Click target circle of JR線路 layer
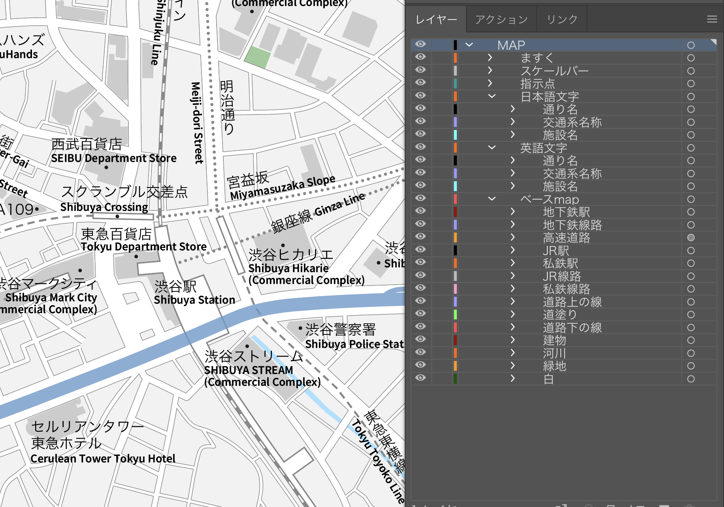Screen dimensions: 724x507 691,276
